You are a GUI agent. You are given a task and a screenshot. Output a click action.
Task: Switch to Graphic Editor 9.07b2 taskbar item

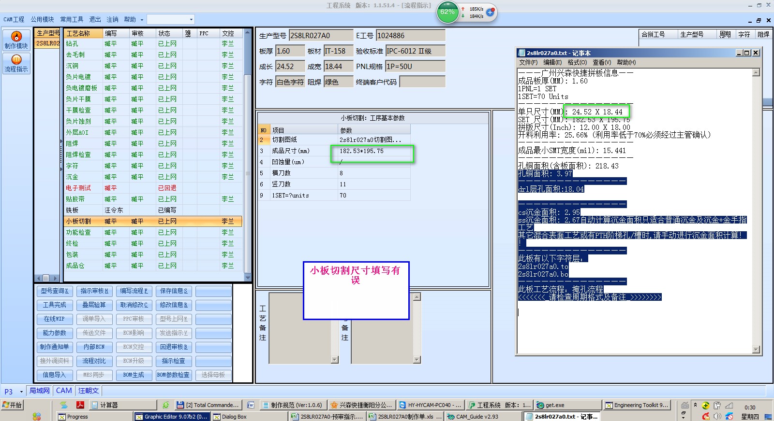172,416
